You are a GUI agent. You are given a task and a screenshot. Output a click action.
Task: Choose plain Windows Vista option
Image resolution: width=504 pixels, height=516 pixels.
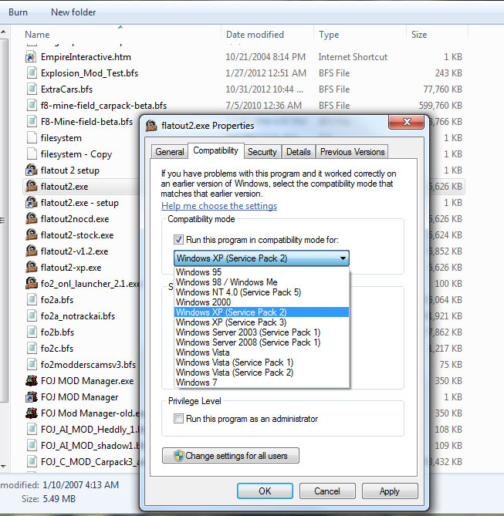click(261, 352)
